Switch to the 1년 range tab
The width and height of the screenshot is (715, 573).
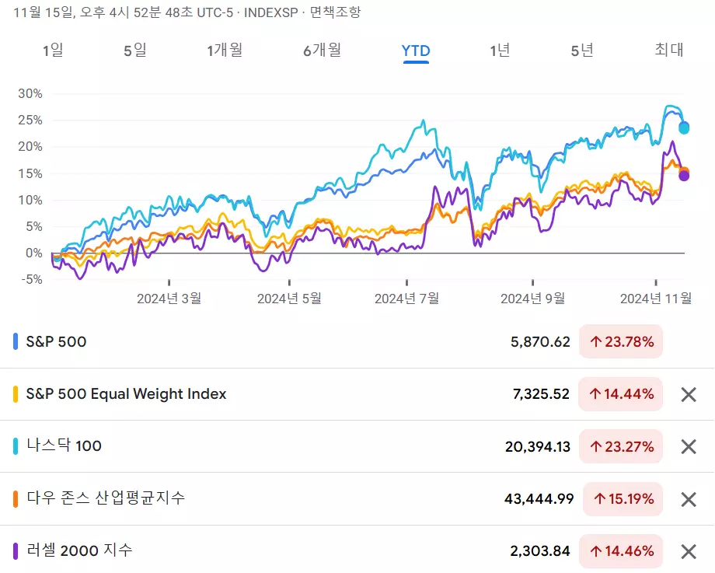pos(499,50)
